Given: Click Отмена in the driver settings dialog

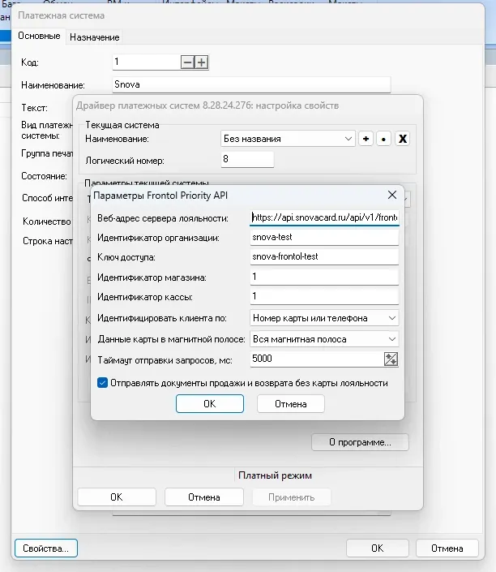Looking at the screenshot, I should click(203, 497).
